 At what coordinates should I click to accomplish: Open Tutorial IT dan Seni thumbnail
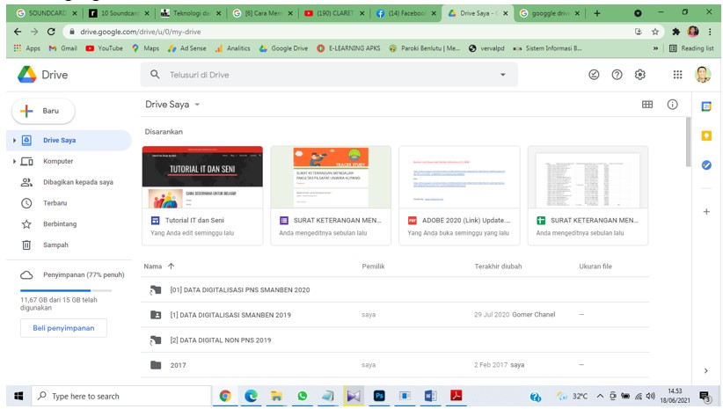[x=202, y=177]
